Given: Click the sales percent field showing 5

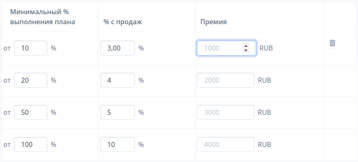Looking at the screenshot, I should [x=117, y=112].
